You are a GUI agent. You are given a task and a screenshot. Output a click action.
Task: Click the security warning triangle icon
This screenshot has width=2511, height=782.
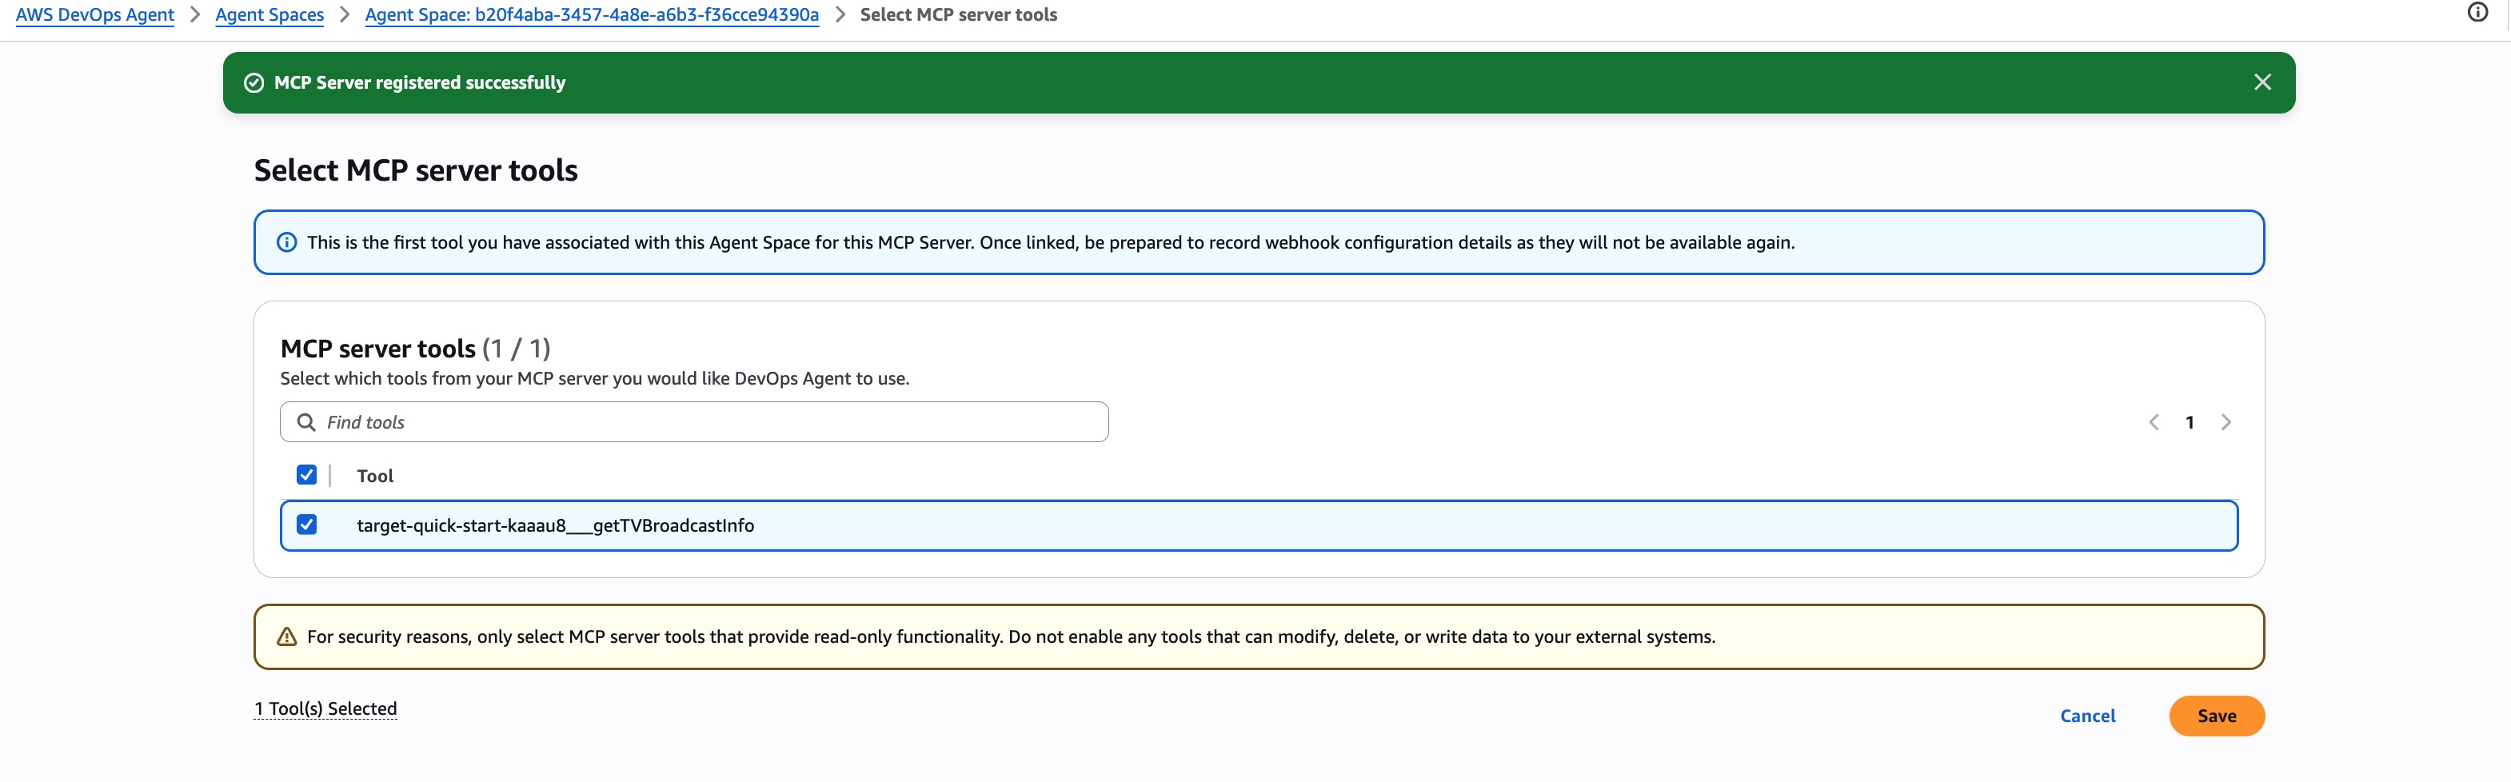point(286,636)
